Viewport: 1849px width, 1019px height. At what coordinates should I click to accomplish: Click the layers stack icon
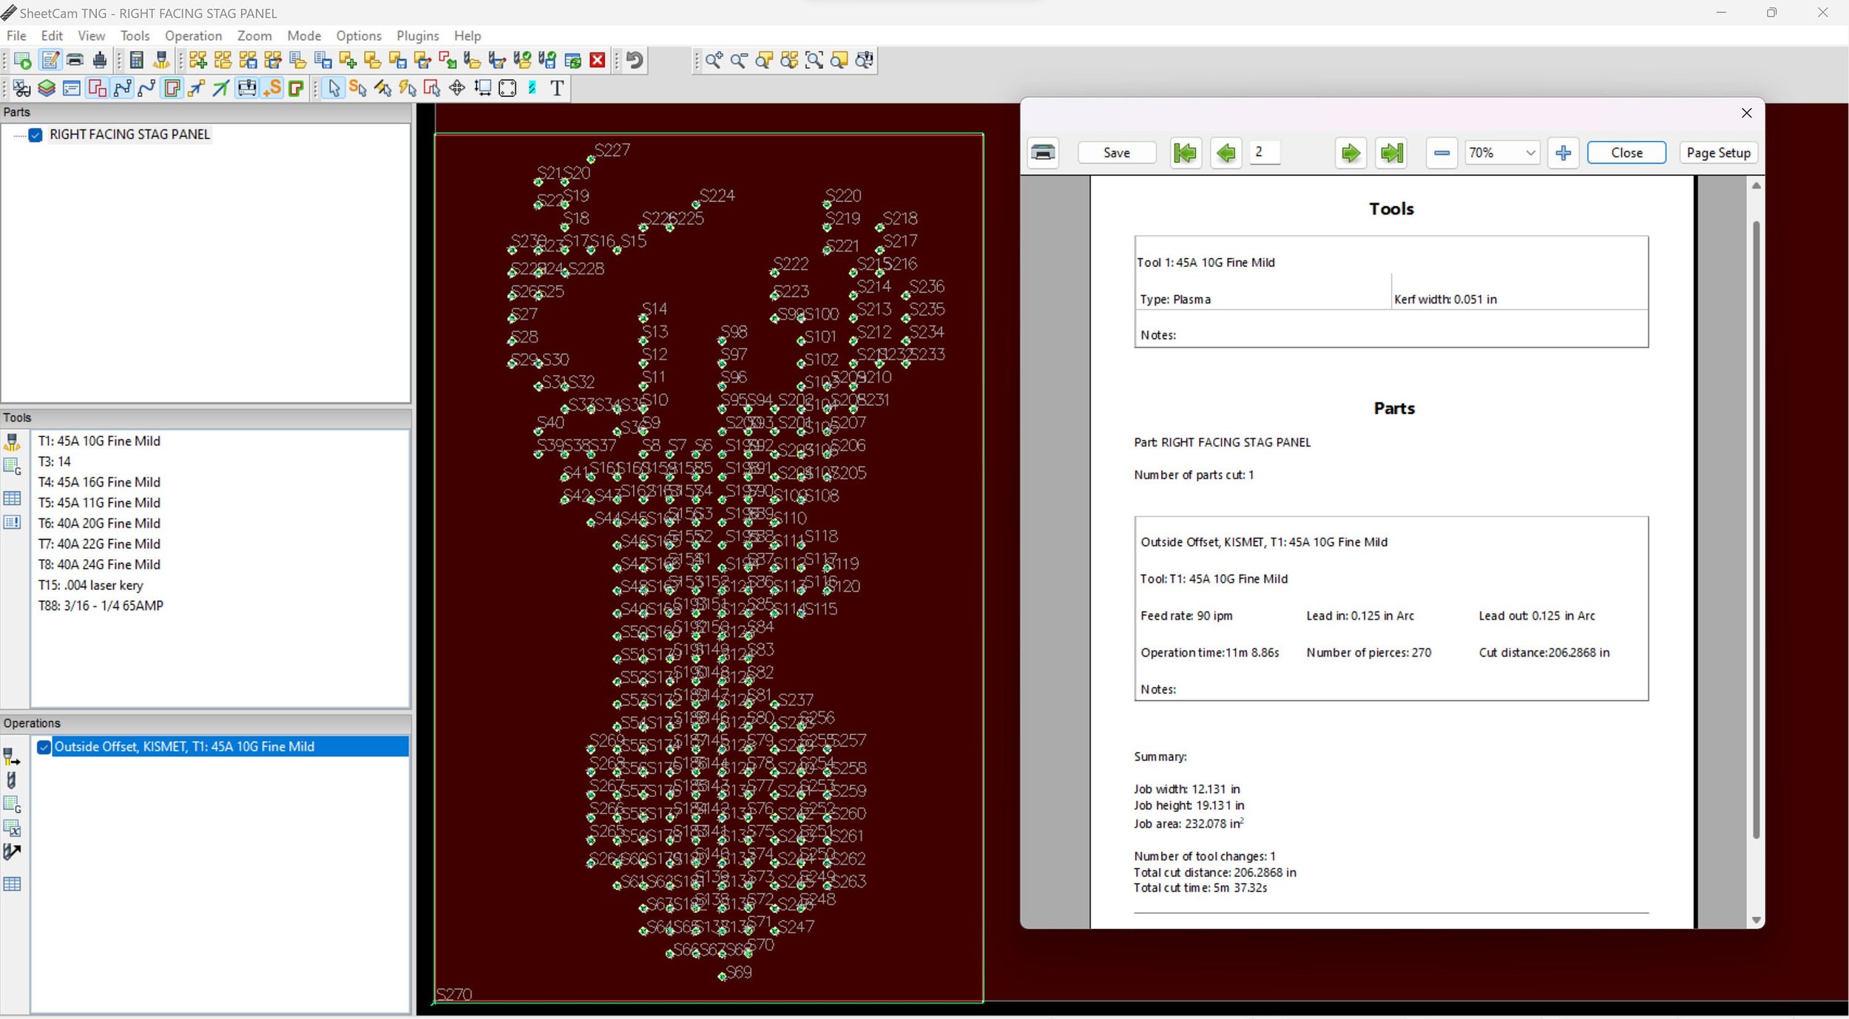[x=47, y=89]
